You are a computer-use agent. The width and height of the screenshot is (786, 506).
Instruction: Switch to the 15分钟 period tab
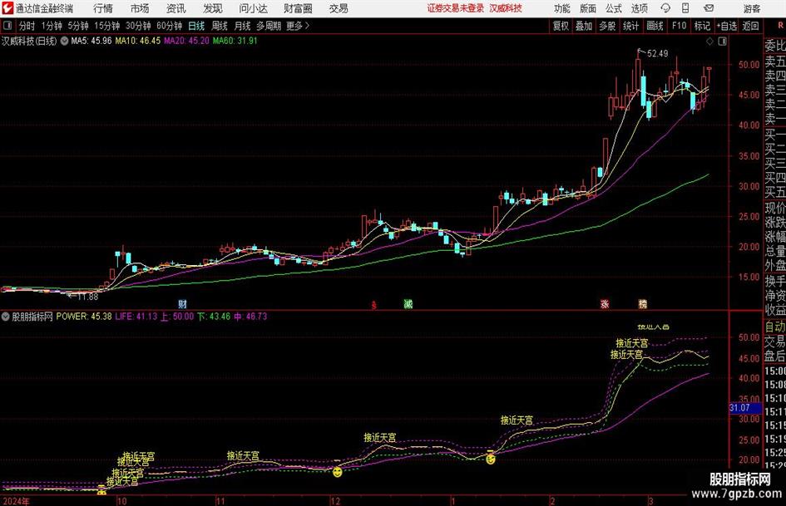click(x=106, y=26)
